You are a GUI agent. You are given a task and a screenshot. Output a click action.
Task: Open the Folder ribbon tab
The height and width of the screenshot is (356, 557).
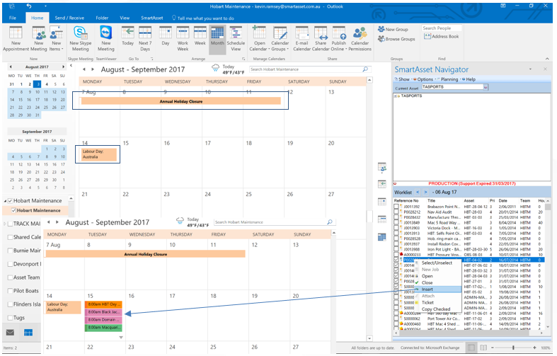tap(102, 18)
